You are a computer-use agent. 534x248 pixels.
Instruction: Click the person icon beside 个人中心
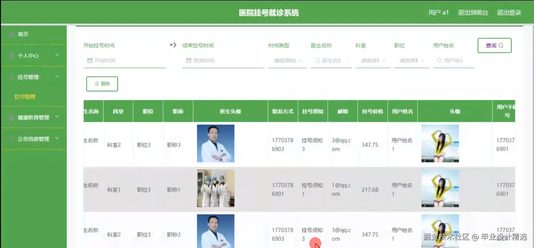pyautogui.click(x=12, y=56)
